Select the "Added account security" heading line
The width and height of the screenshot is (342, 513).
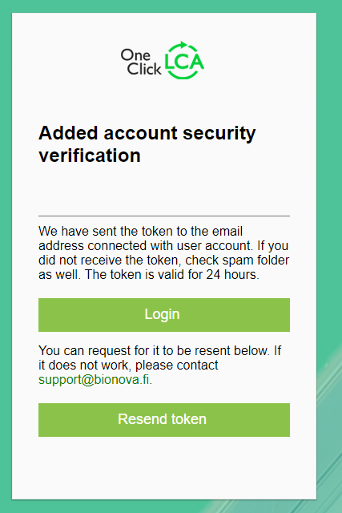(x=147, y=134)
